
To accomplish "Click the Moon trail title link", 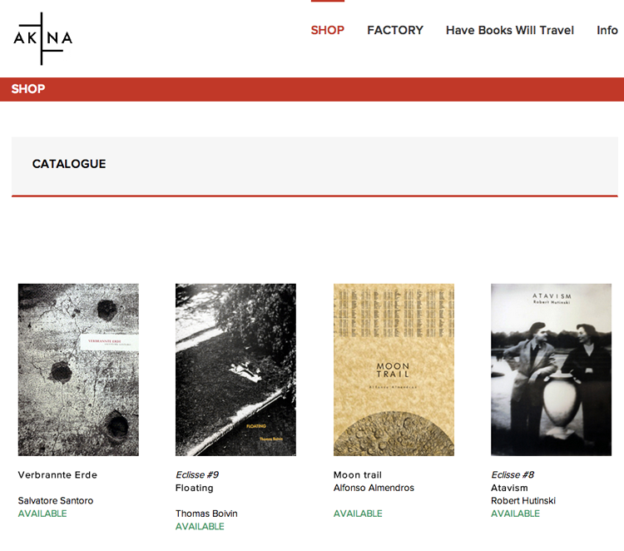I will click(358, 475).
